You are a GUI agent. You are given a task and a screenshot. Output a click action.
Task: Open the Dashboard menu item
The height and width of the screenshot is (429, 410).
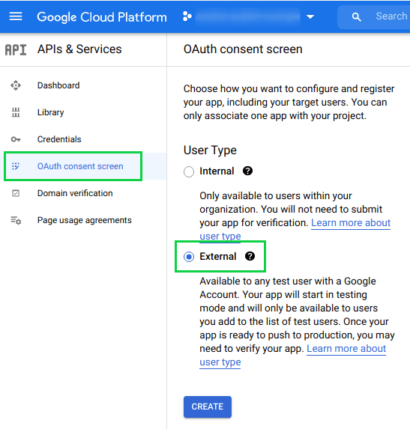click(58, 85)
